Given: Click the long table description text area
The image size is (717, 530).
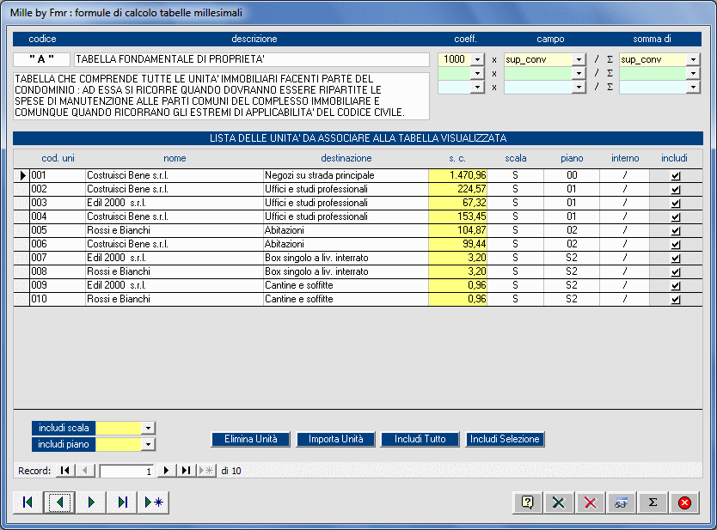Looking at the screenshot, I should 221,96.
